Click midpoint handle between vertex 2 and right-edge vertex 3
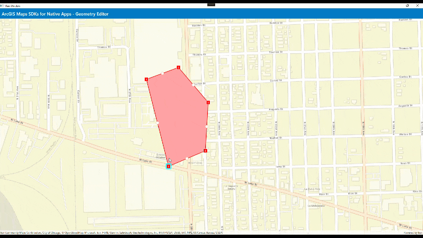Screen dimensions: 423x238 tap(193, 85)
